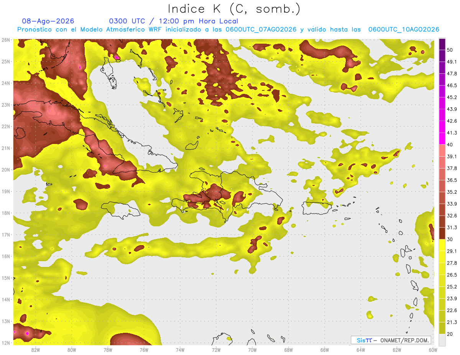Viewport: 460px width, 355px height.
Task: Click the latitude label "14N"
Action: [5, 299]
